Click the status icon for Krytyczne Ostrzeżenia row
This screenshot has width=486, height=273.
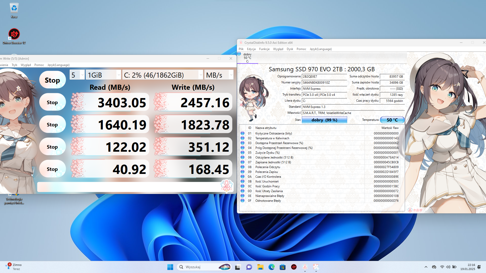tap(242, 133)
